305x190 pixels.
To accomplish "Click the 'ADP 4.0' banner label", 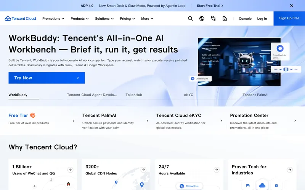I will coord(87,6).
